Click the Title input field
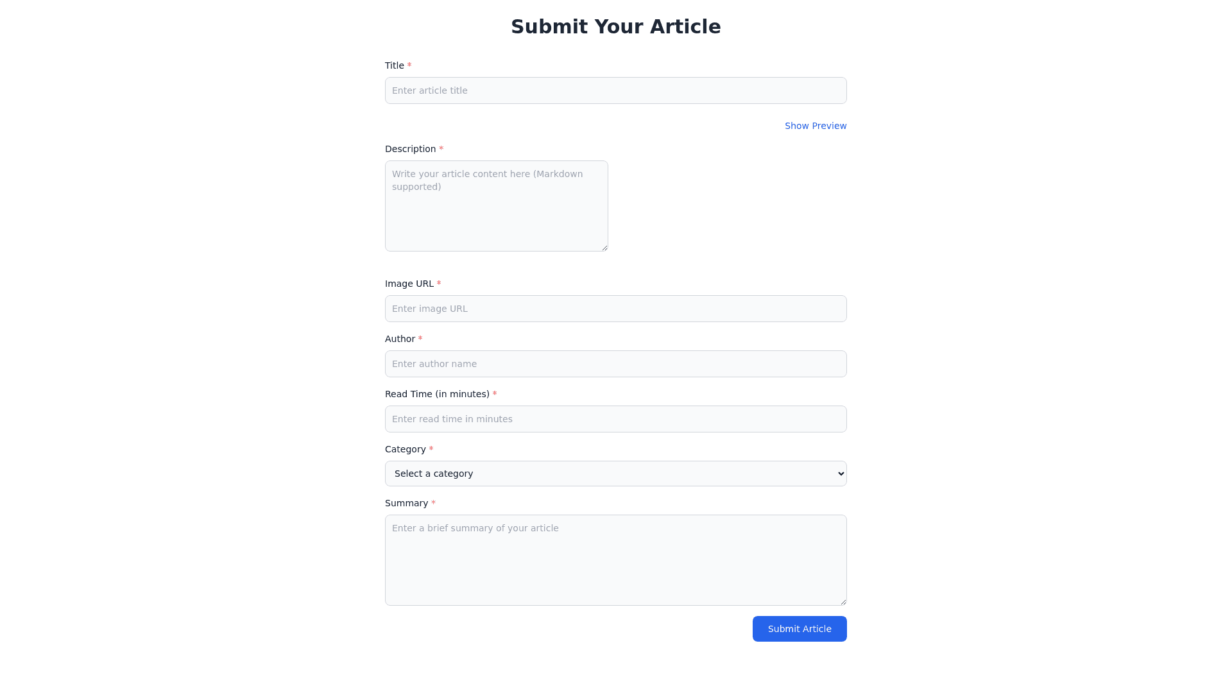Viewport: 1232px width, 693px height. click(615, 90)
